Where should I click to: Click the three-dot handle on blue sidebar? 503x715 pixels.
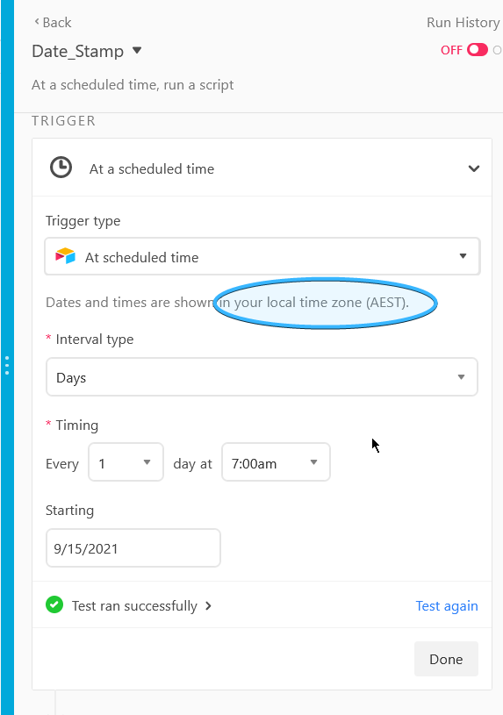tap(7, 365)
